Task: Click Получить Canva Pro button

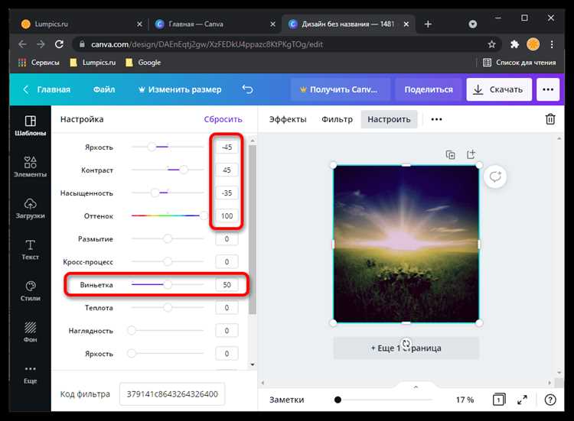Action: coord(341,89)
